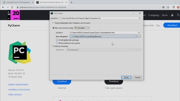Click the disabled ellipsis next to Interpreter
Viewport: 180px width, 101px height.
pos(139,50)
